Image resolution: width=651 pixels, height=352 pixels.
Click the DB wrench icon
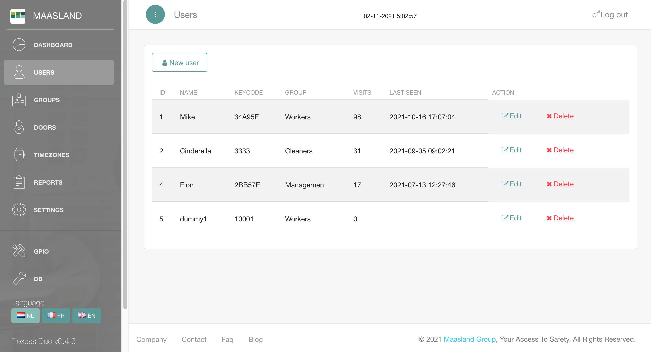pos(19,279)
